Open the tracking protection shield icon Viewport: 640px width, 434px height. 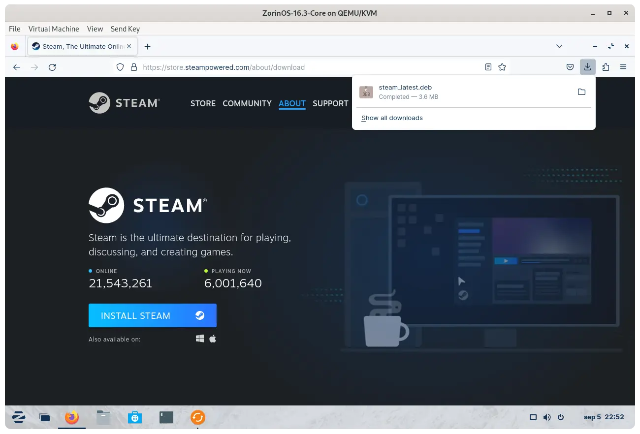(120, 67)
